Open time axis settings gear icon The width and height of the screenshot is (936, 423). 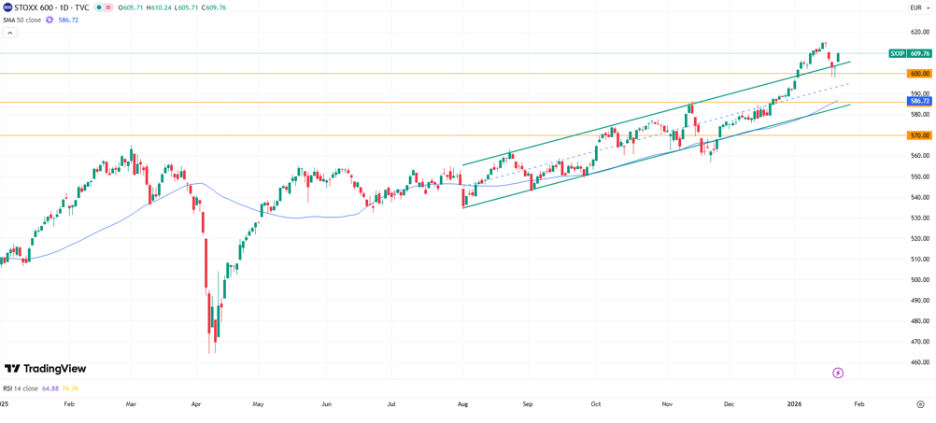[x=920, y=404]
